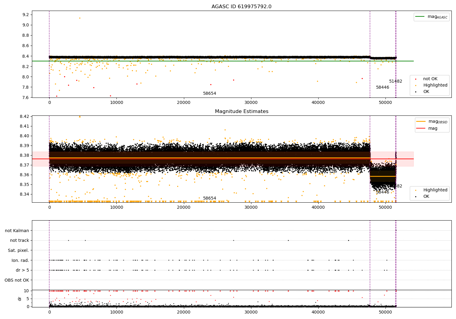Image resolution: width=456 pixels, height=319 pixels.
Task: Click the "8.36" y-axis tick label
Action: pyautogui.click(x=24, y=175)
